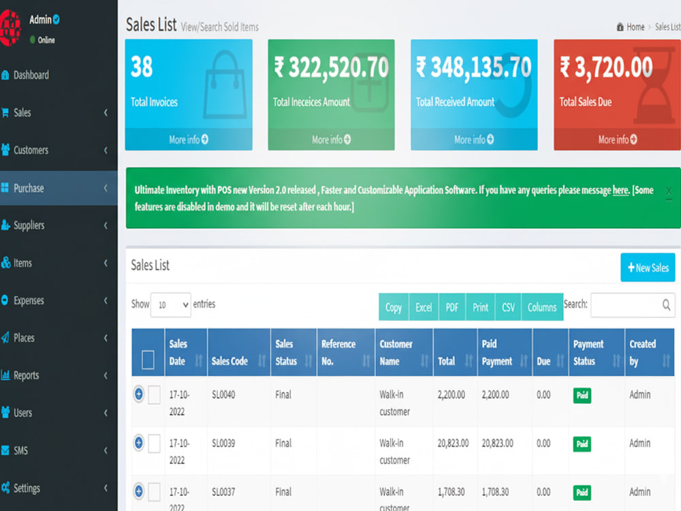The height and width of the screenshot is (511, 681).
Task: Click the Paid badge for SL0039
Action: pyautogui.click(x=582, y=444)
